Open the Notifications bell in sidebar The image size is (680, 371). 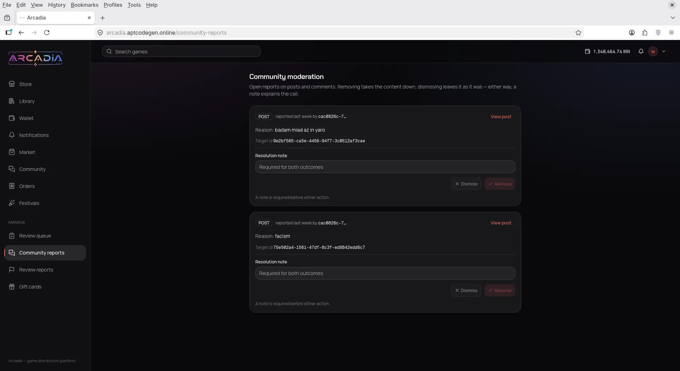point(12,135)
